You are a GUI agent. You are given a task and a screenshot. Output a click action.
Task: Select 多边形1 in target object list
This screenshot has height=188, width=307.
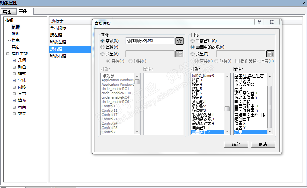coord(208,102)
